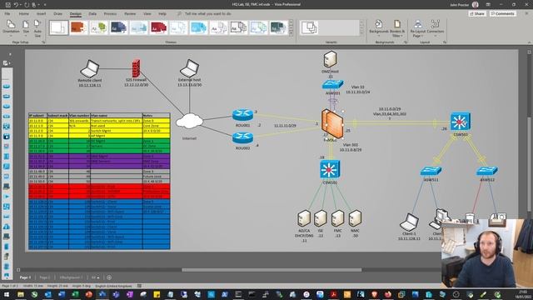Open the All pages list dropdown
The height and width of the screenshot is (300, 533).
[x=96, y=277]
